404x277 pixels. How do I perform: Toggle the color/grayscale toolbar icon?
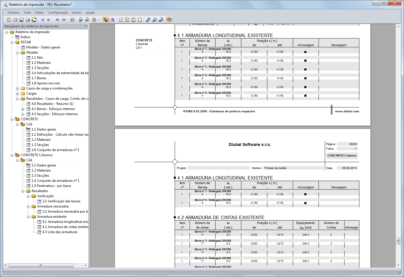[34, 20]
